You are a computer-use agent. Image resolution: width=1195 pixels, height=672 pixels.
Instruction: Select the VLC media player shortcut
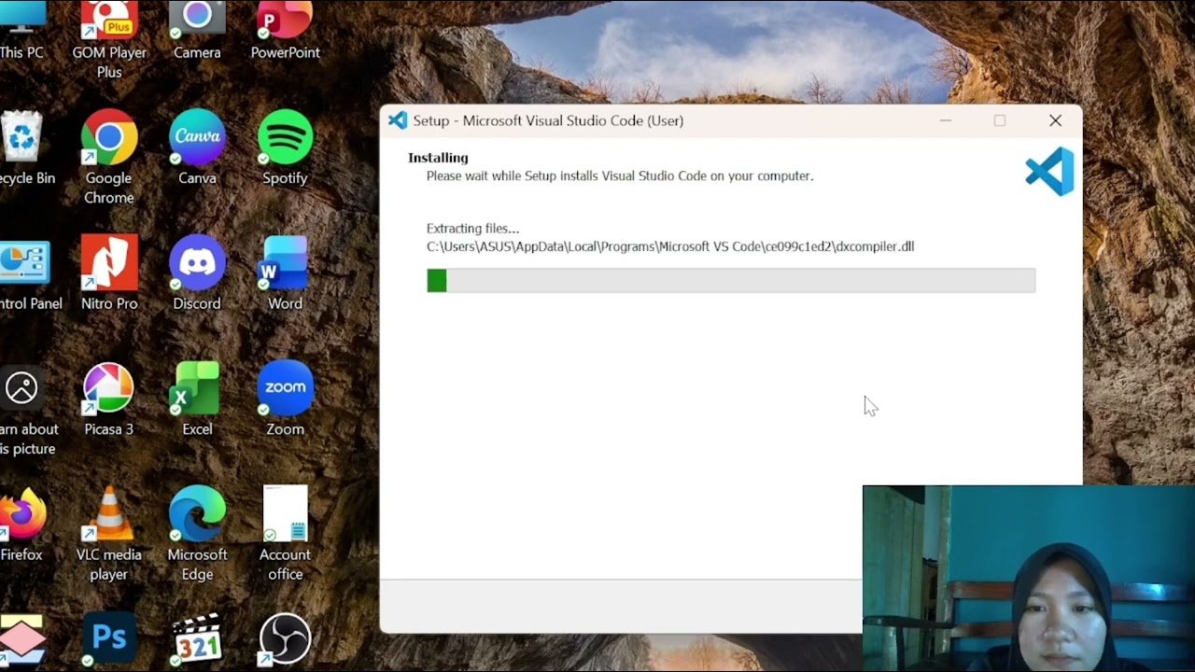[109, 534]
